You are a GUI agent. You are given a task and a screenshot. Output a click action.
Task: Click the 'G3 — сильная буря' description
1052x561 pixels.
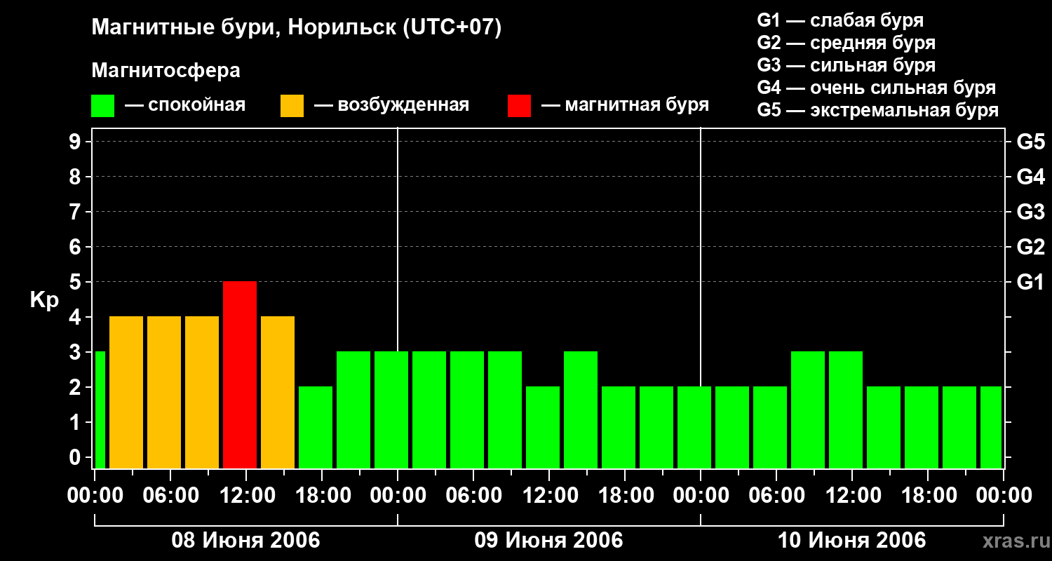pos(847,65)
